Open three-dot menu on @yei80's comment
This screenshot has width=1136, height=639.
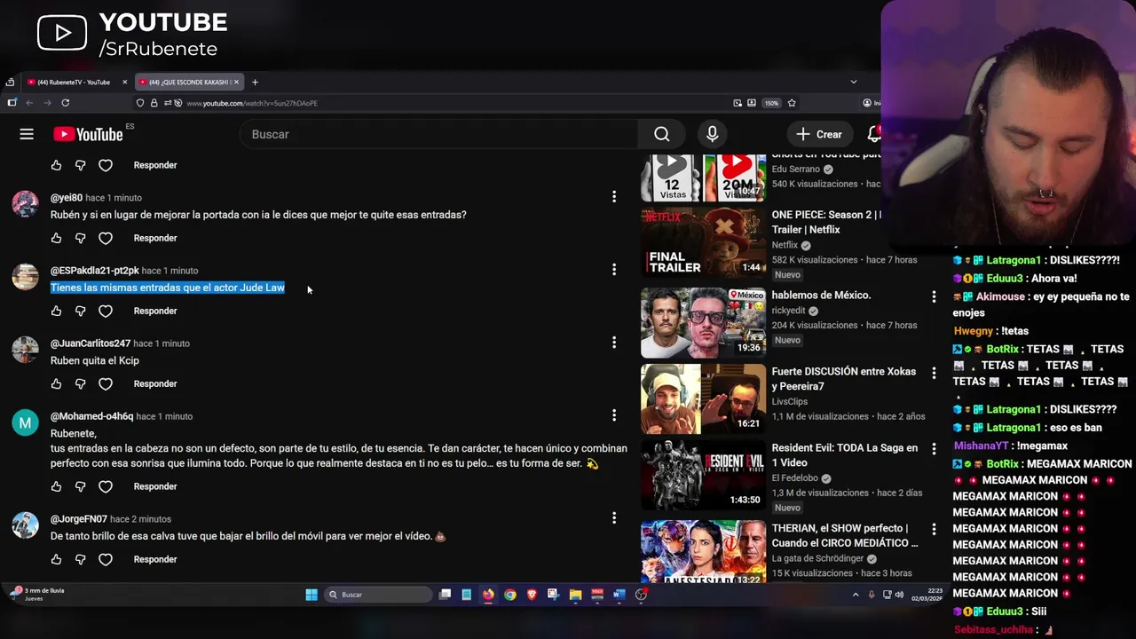pos(613,196)
